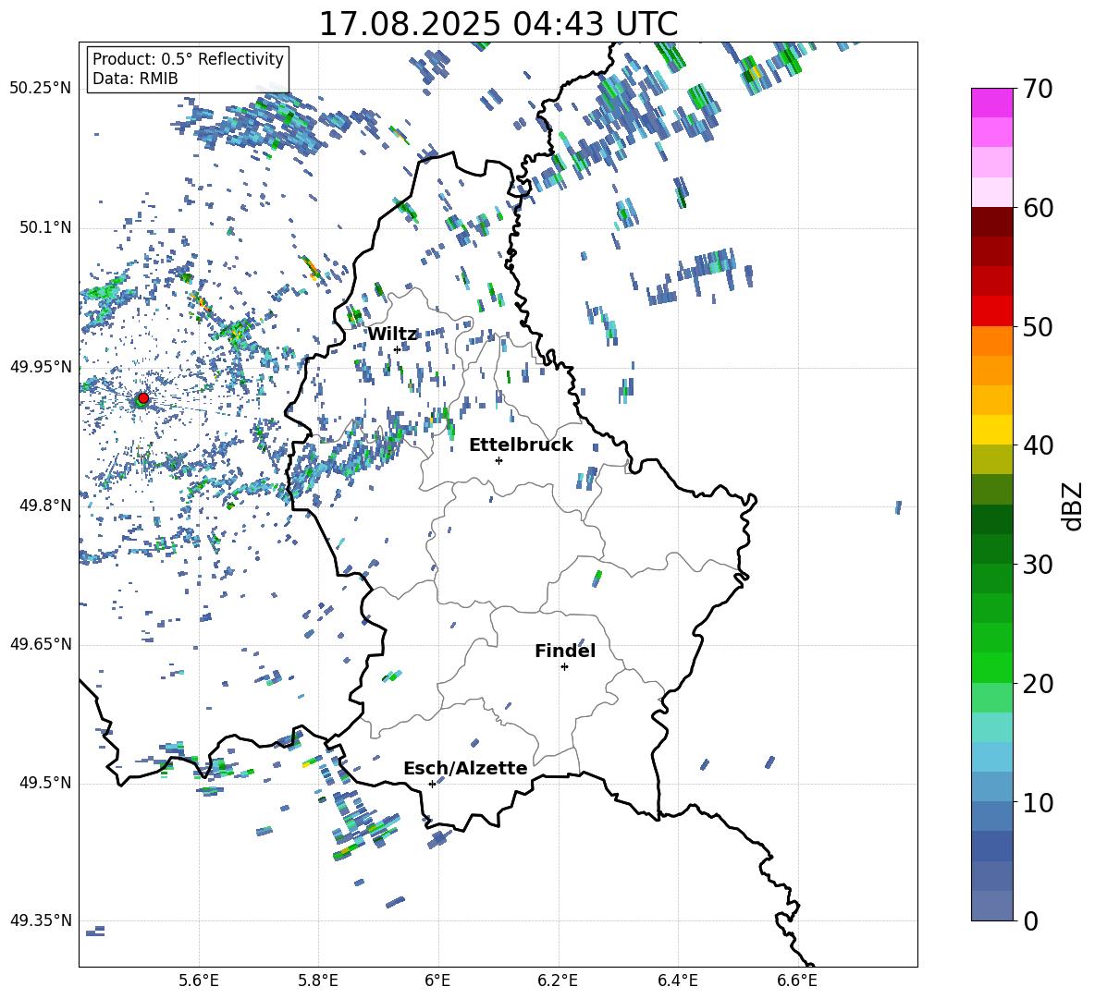1095x999 pixels.
Task: Click the 49.65°N latitude label
Action: pyautogui.click(x=41, y=643)
